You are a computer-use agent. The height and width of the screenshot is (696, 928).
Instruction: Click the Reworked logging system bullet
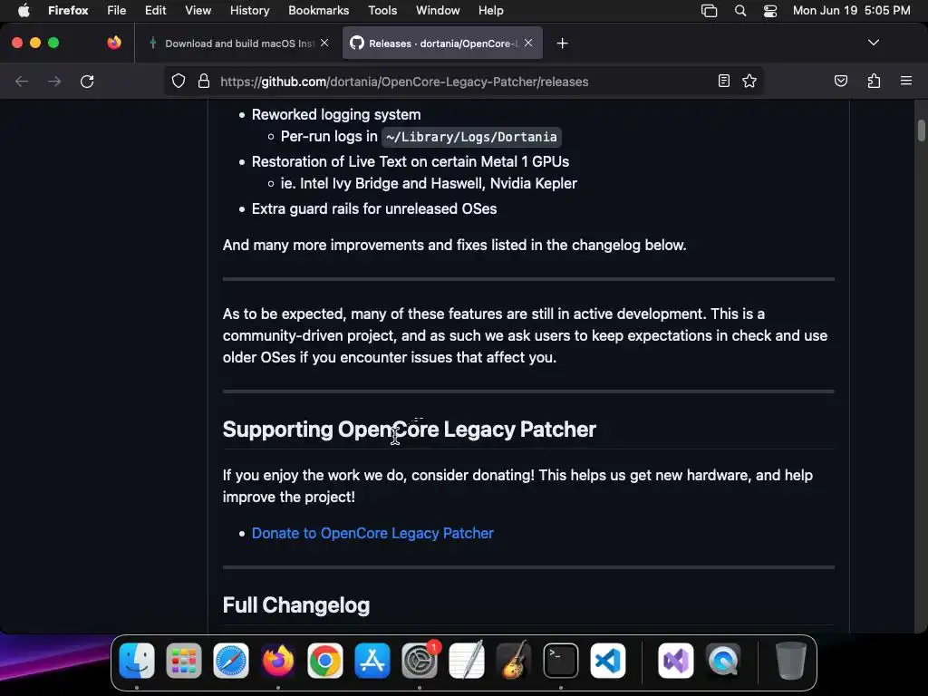coord(336,115)
